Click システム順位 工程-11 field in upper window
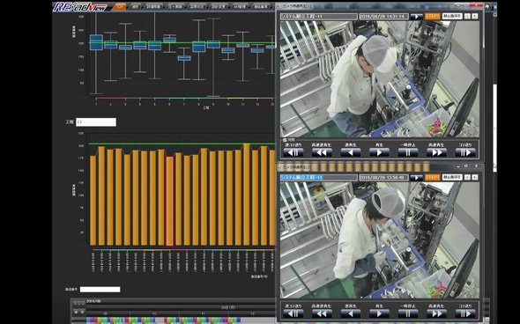 pyautogui.click(x=319, y=16)
